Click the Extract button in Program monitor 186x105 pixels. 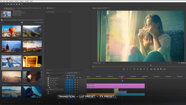coord(155,69)
